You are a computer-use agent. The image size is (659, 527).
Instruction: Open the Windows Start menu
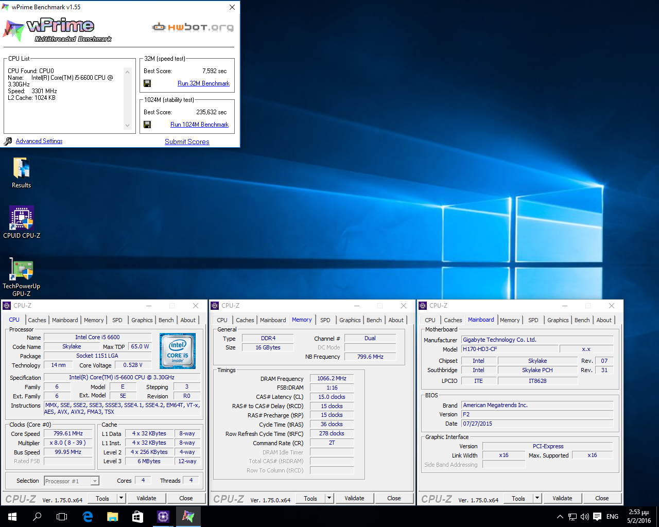[x=12, y=516]
